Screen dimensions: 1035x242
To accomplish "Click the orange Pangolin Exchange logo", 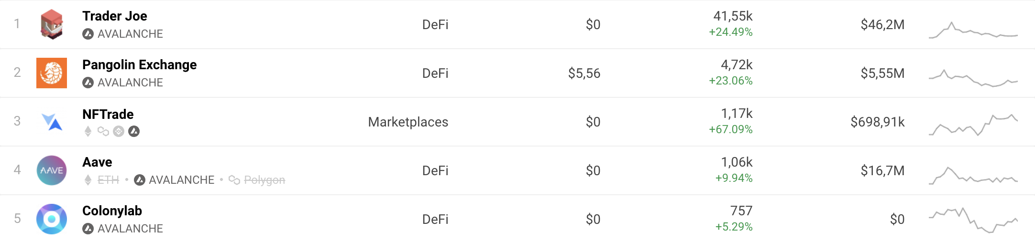I will (52, 73).
